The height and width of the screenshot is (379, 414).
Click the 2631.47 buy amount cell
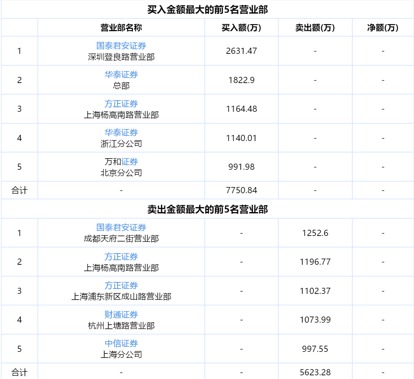pyautogui.click(x=242, y=51)
